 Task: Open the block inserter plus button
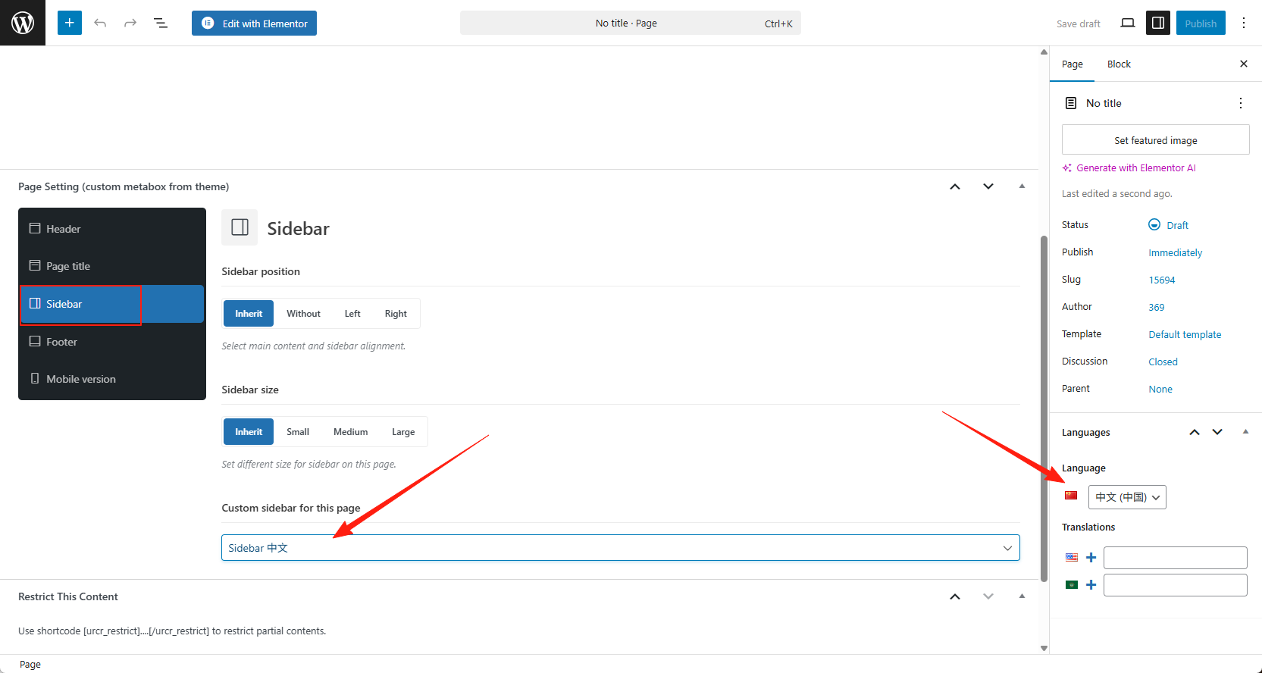70,23
